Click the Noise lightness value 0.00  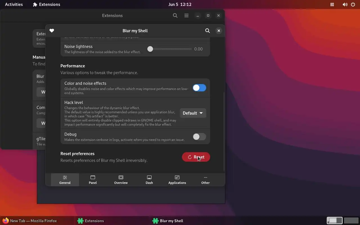coord(198,49)
